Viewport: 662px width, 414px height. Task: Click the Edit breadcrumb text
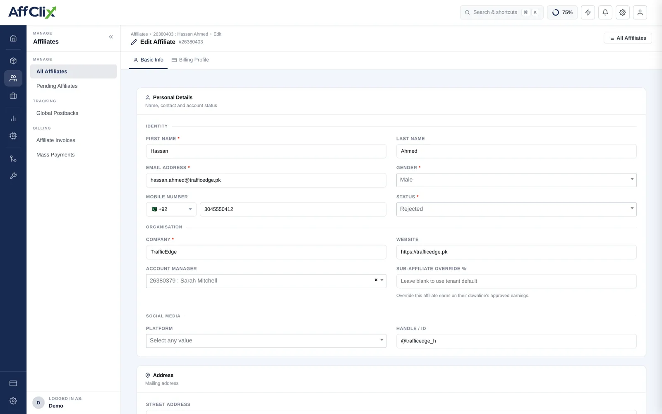(217, 34)
